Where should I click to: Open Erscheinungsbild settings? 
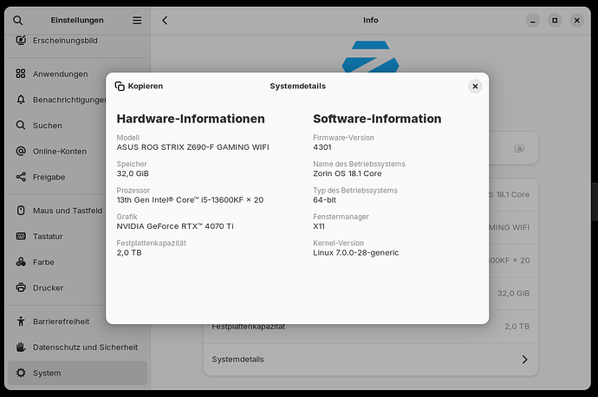tap(77, 41)
